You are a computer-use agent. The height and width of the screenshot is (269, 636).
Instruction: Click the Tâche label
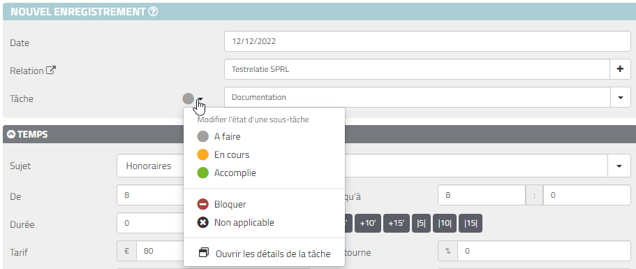pyautogui.click(x=22, y=99)
